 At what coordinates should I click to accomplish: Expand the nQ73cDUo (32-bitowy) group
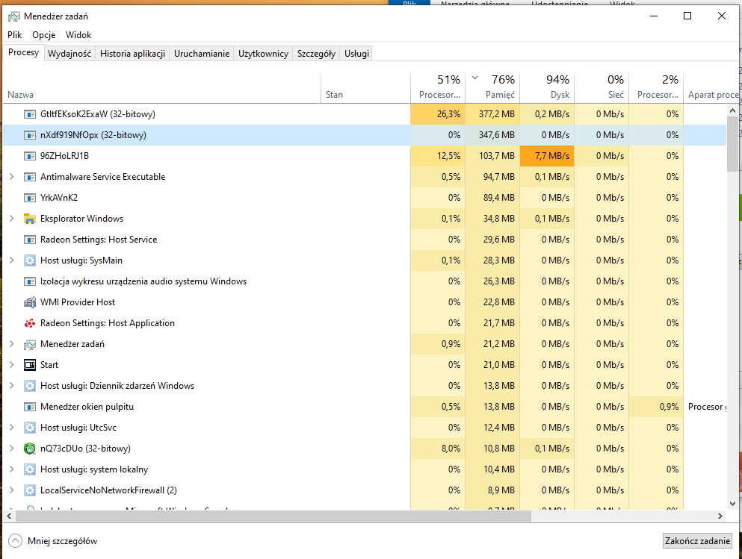12,448
